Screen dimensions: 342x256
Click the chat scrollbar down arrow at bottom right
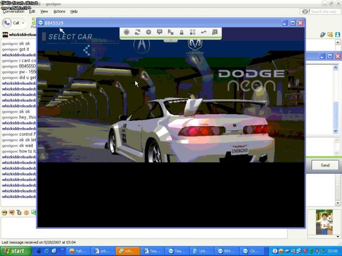point(338,203)
